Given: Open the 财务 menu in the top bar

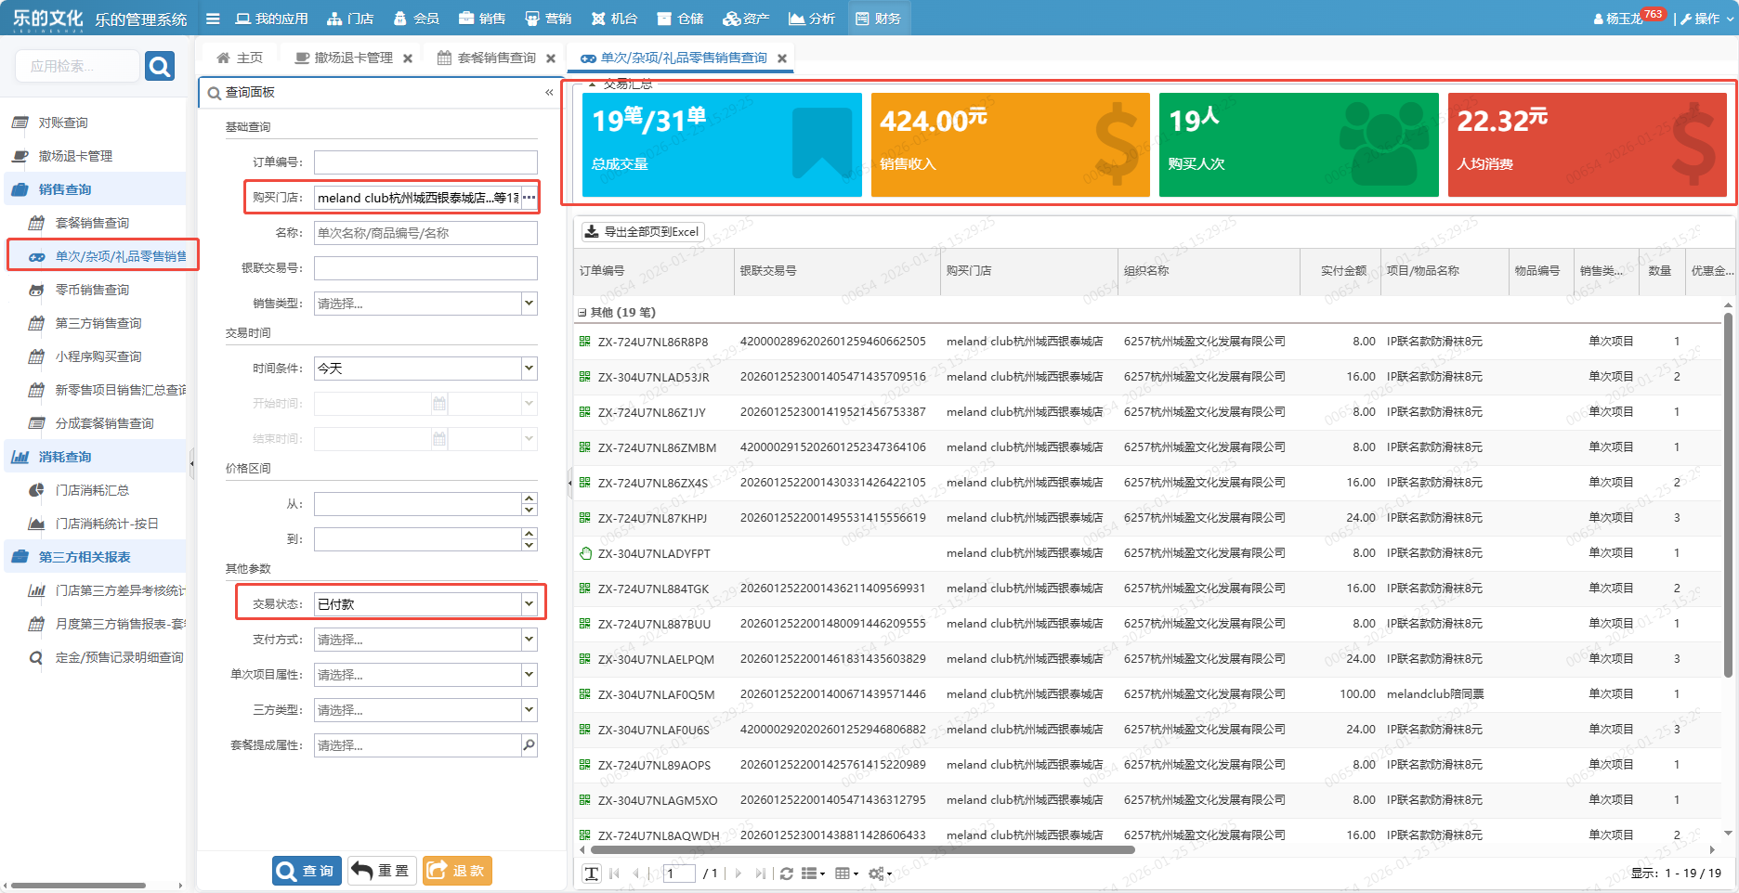Looking at the screenshot, I should [878, 19].
